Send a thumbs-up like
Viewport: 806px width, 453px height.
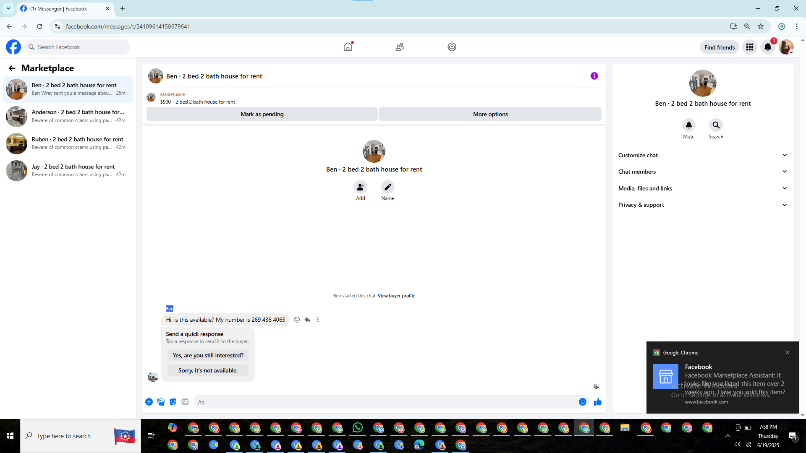pyautogui.click(x=598, y=402)
